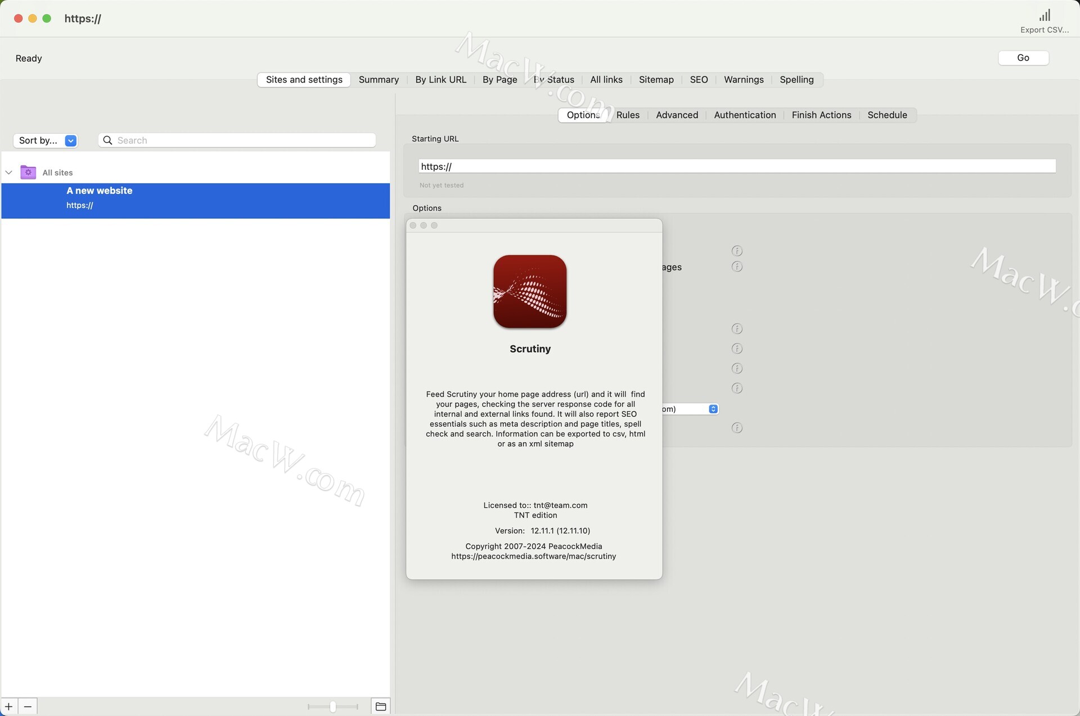Switch to the Authentication settings tab
The height and width of the screenshot is (716, 1080).
[x=745, y=115]
